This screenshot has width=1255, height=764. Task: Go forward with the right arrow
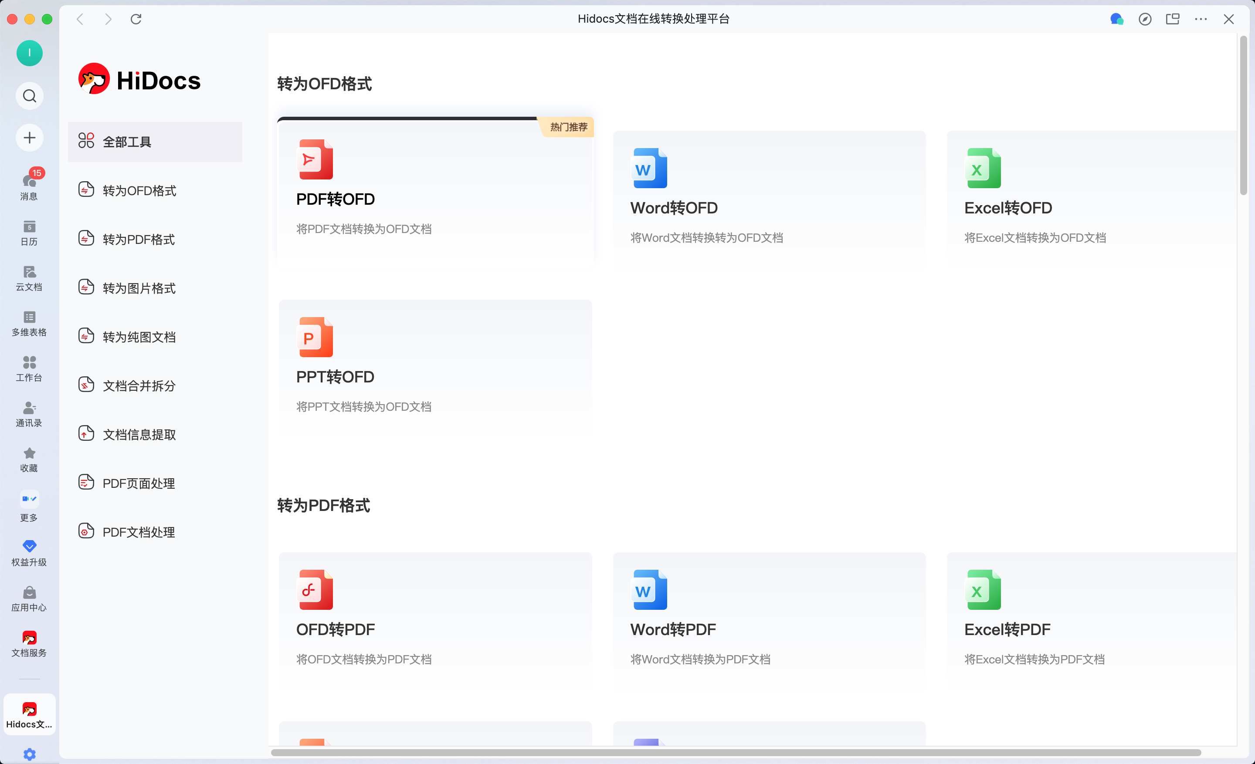click(108, 19)
